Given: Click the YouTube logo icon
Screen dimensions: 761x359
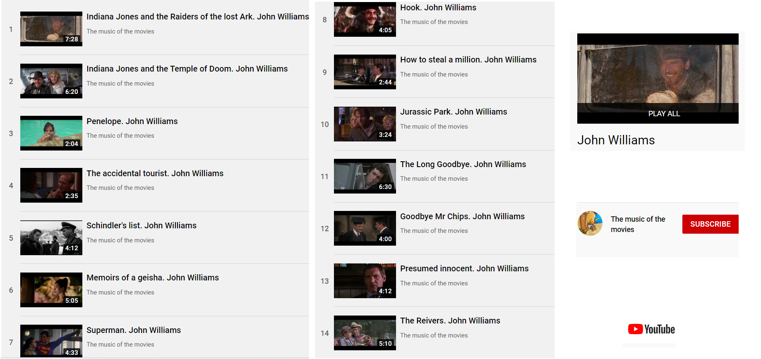Looking at the screenshot, I should 651,329.
